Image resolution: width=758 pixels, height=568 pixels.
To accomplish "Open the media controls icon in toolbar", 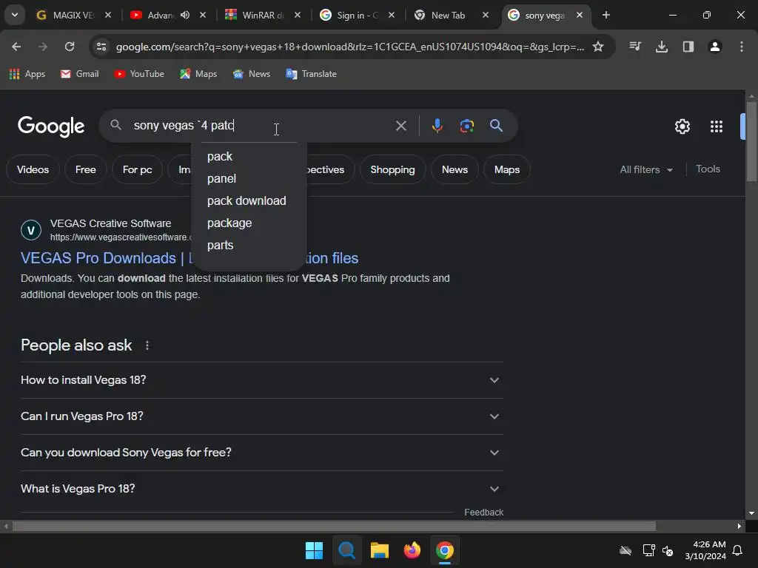I will coord(635,47).
